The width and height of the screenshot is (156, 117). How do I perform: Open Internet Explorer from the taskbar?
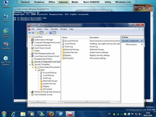coord(13,114)
